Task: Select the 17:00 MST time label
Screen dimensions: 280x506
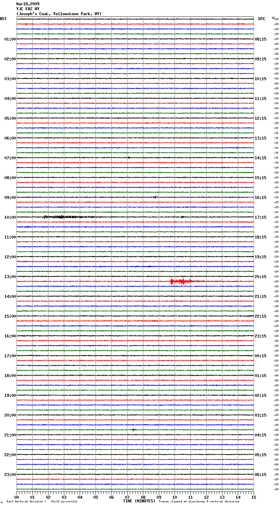Action: point(10,356)
